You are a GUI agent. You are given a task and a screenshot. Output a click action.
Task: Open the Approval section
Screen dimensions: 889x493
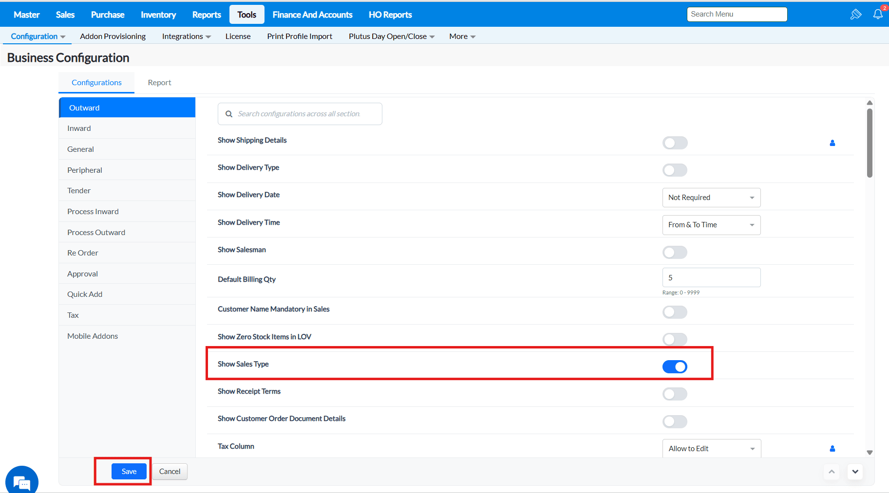tap(127, 274)
